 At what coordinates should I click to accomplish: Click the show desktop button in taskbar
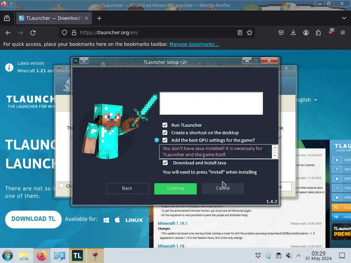pyautogui.click(x=342, y=255)
